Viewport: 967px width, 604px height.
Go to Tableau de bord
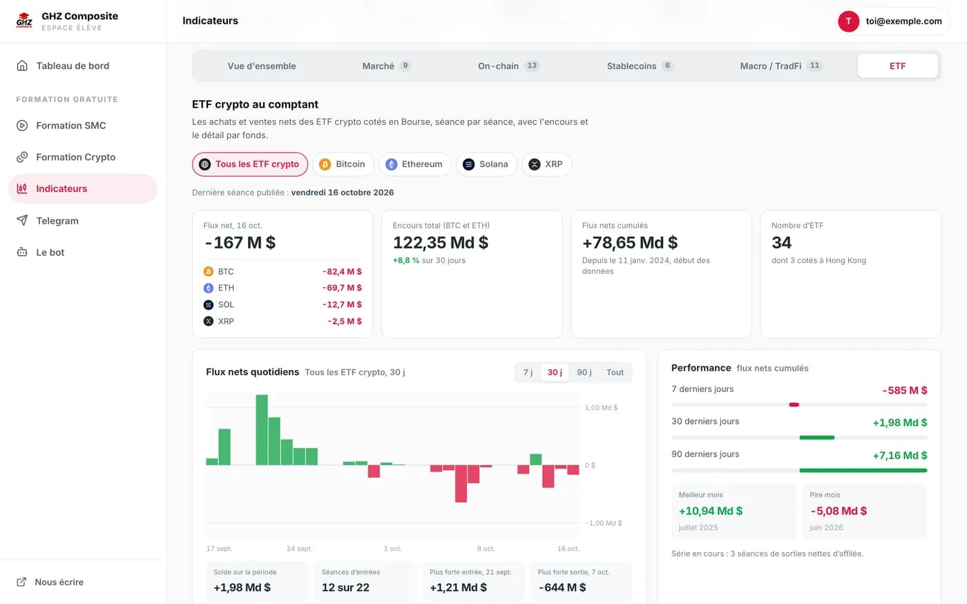83,66
